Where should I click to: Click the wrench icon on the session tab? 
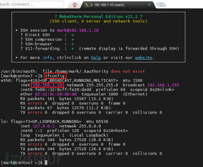(87, 5)
